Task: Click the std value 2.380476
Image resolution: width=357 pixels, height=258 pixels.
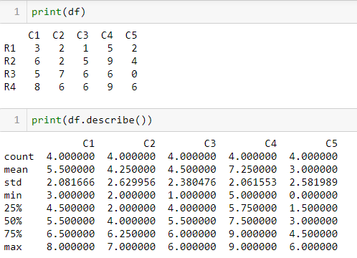Action: pyautogui.click(x=192, y=183)
